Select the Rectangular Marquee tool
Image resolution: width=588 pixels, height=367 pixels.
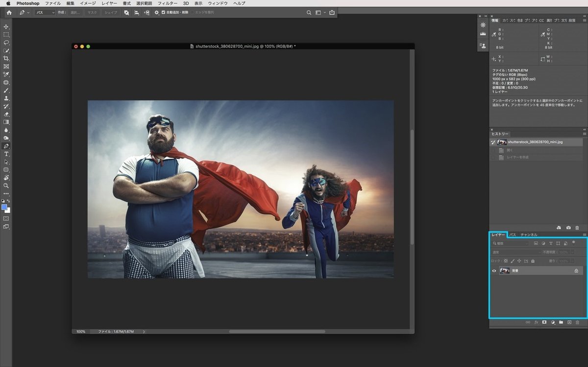[6, 35]
